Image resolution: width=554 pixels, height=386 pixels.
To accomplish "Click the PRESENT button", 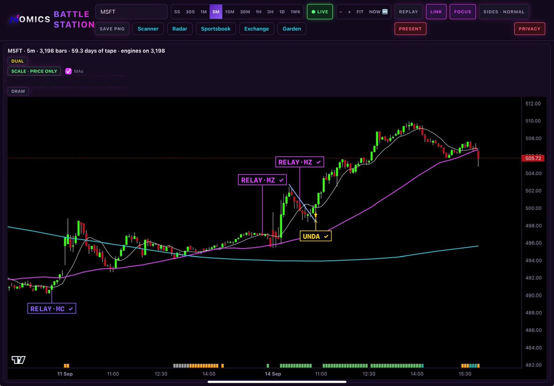I will click(x=410, y=29).
